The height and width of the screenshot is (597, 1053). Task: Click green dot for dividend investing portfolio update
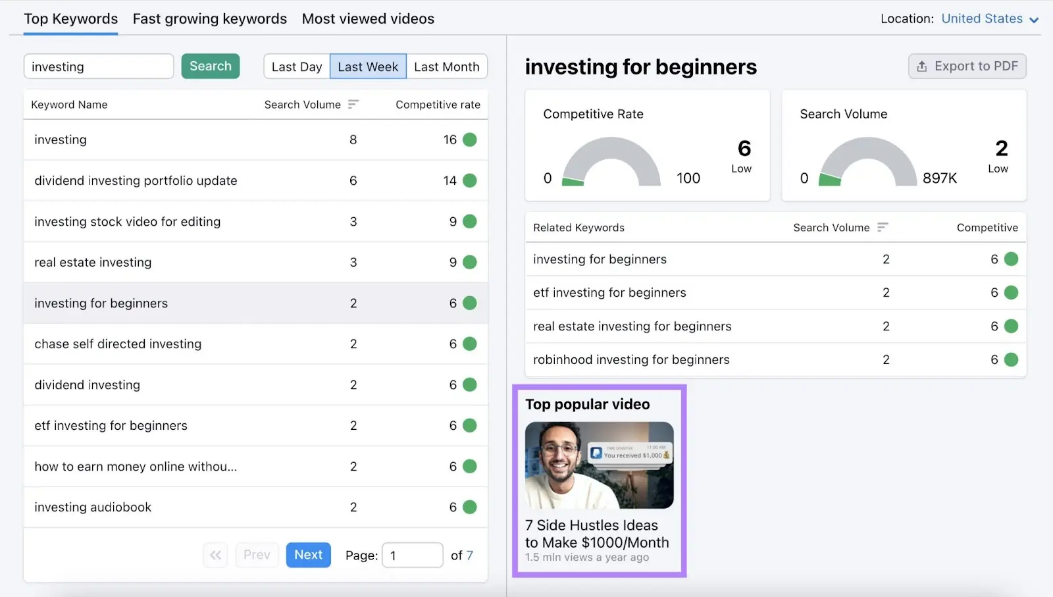[470, 180]
